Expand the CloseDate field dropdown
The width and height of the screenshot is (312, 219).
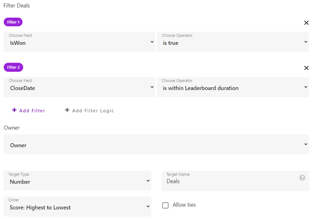(79, 87)
